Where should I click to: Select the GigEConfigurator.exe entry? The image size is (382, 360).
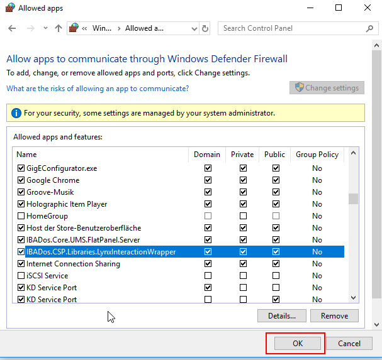[62, 168]
